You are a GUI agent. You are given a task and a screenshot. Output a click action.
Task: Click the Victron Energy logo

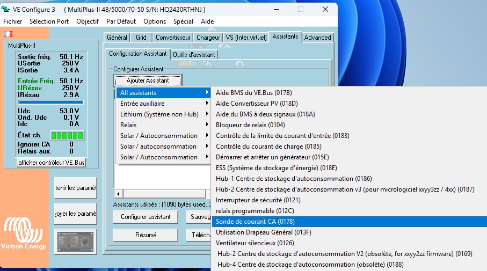coord(24,233)
